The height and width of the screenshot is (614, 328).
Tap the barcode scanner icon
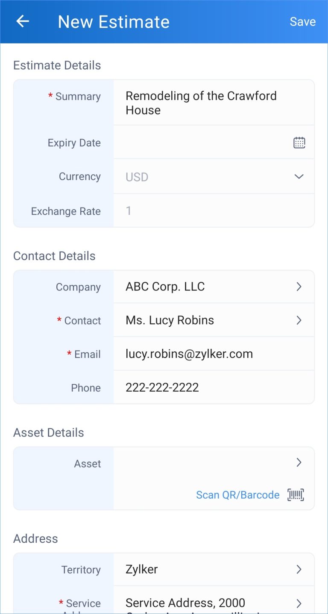tap(296, 495)
